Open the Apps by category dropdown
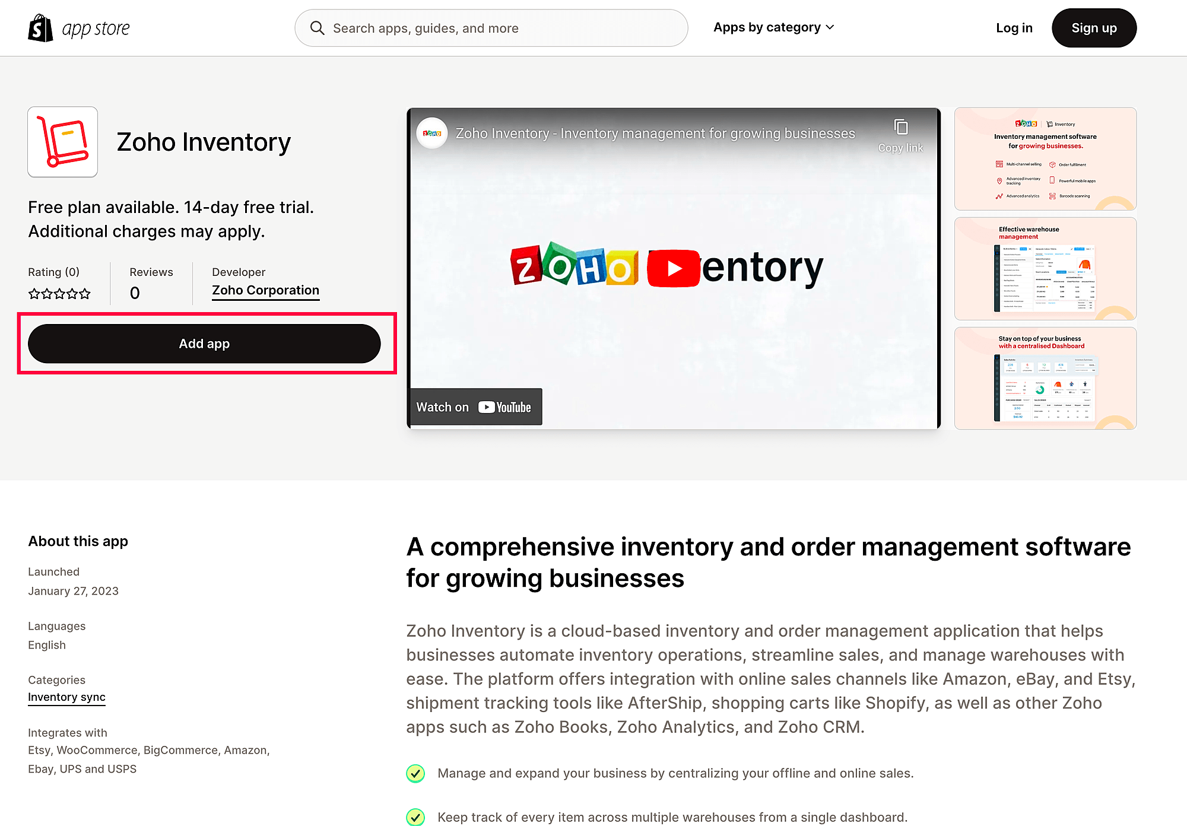This screenshot has width=1187, height=826. point(774,27)
